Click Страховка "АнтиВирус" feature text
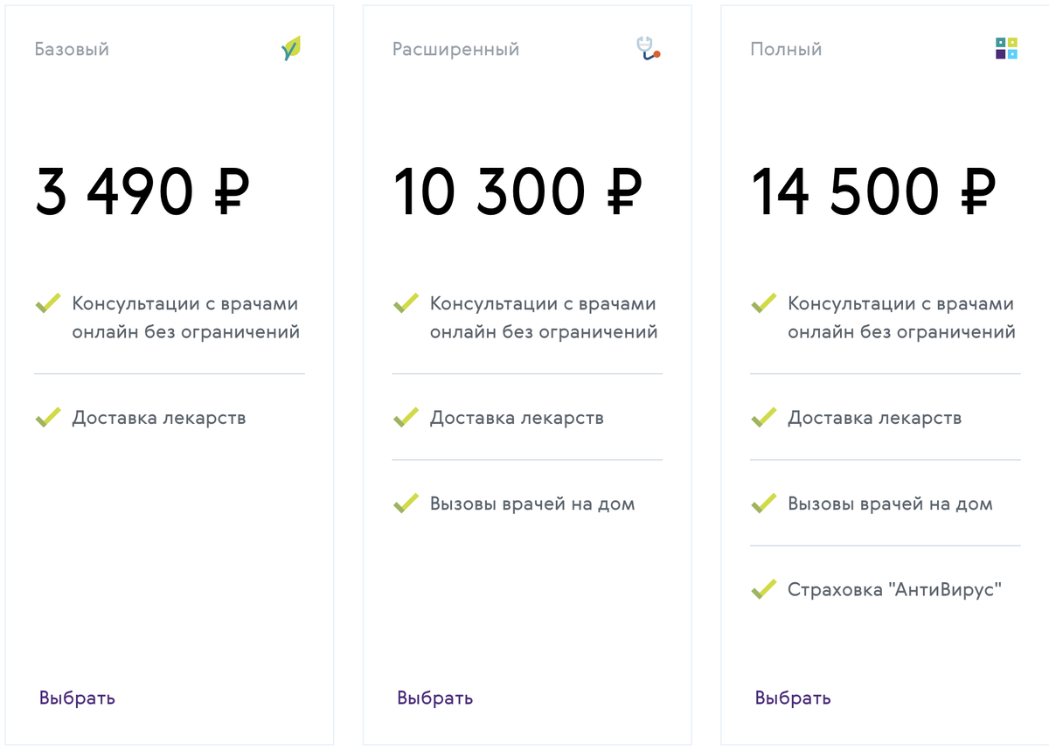Viewport: 1049px width, 750px height. (x=893, y=589)
